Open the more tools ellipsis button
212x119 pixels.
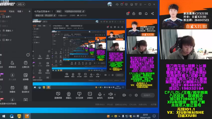click(x=28, y=55)
